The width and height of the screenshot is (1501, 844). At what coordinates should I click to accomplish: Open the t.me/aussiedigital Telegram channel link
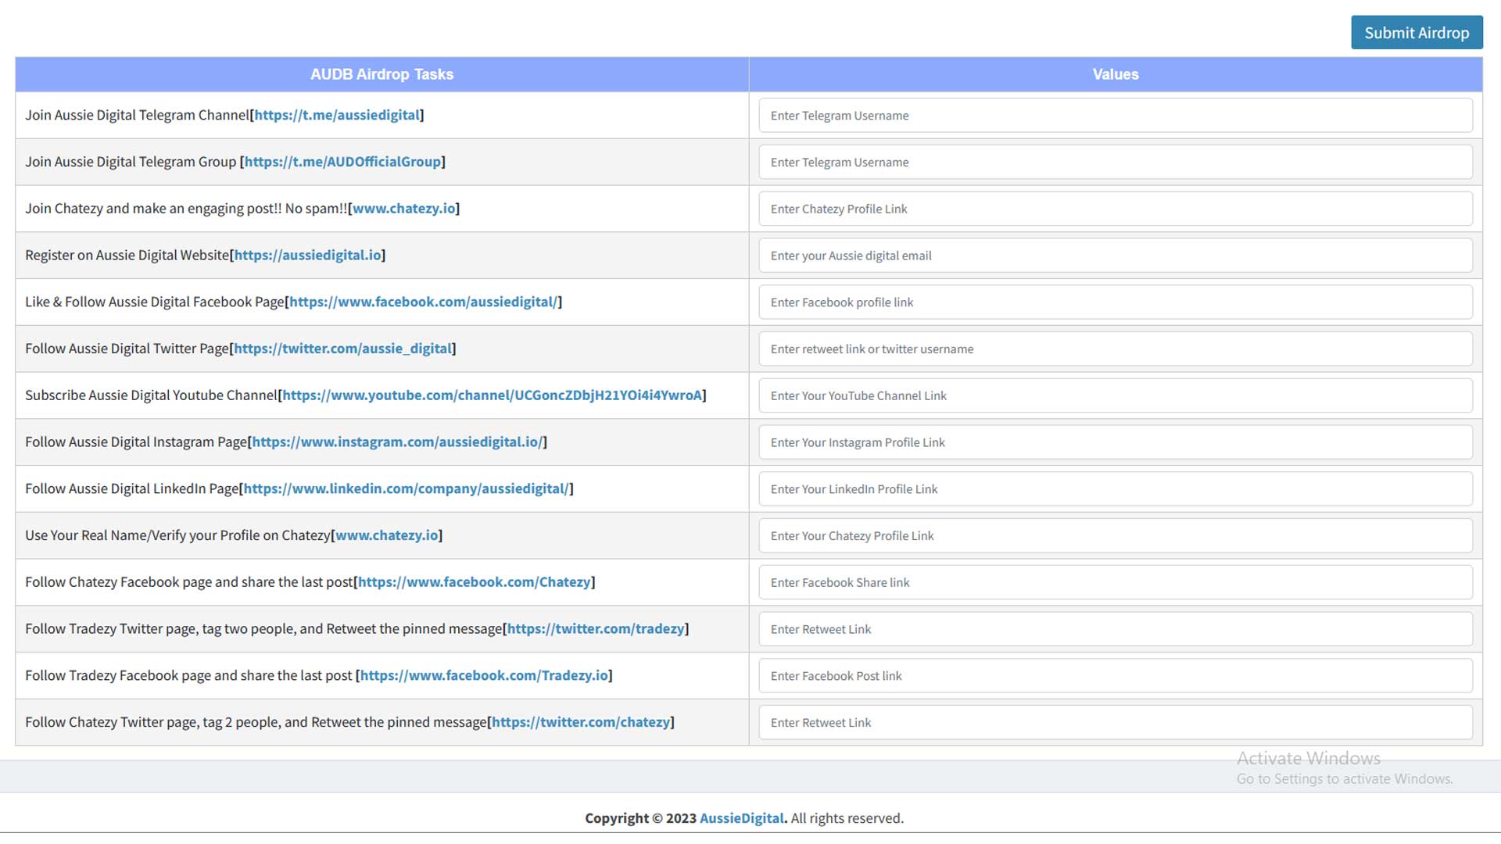point(337,115)
